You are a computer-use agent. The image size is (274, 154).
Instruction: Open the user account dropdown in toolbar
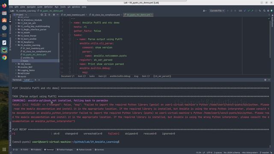[x=204, y=11]
